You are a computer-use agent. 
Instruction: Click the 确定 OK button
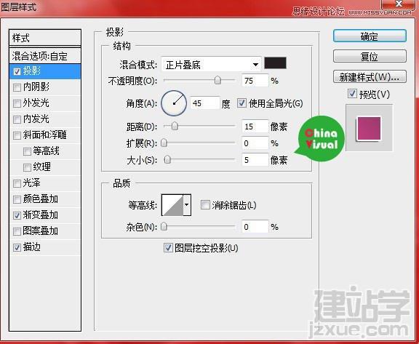(370, 36)
